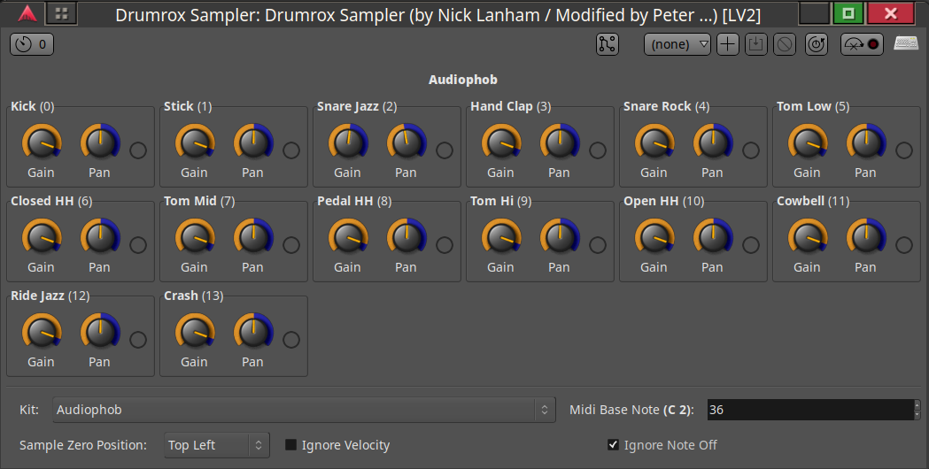Click the Crash (13) Pan knob

[253, 332]
